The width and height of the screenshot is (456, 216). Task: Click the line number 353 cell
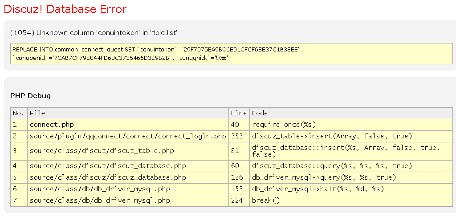coord(237,136)
